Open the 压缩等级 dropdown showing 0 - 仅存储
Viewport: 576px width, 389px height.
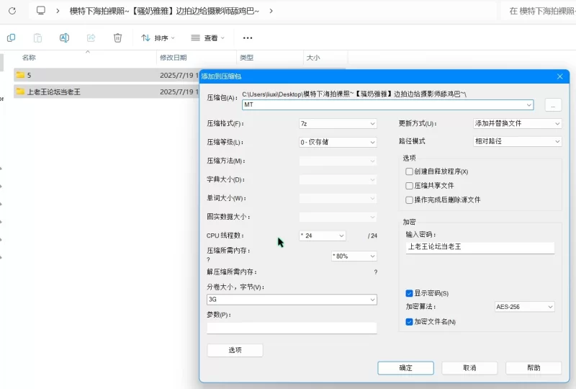pos(338,142)
